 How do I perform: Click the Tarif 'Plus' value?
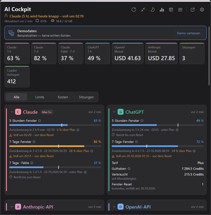pyautogui.click(x=201, y=163)
